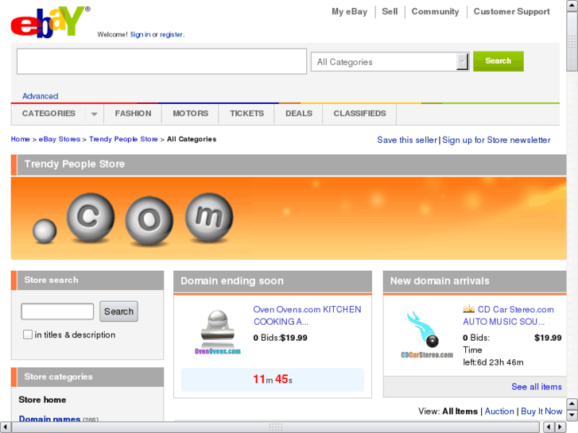578x433 pixels.
Task: Open Customer Support
Action: (x=512, y=12)
